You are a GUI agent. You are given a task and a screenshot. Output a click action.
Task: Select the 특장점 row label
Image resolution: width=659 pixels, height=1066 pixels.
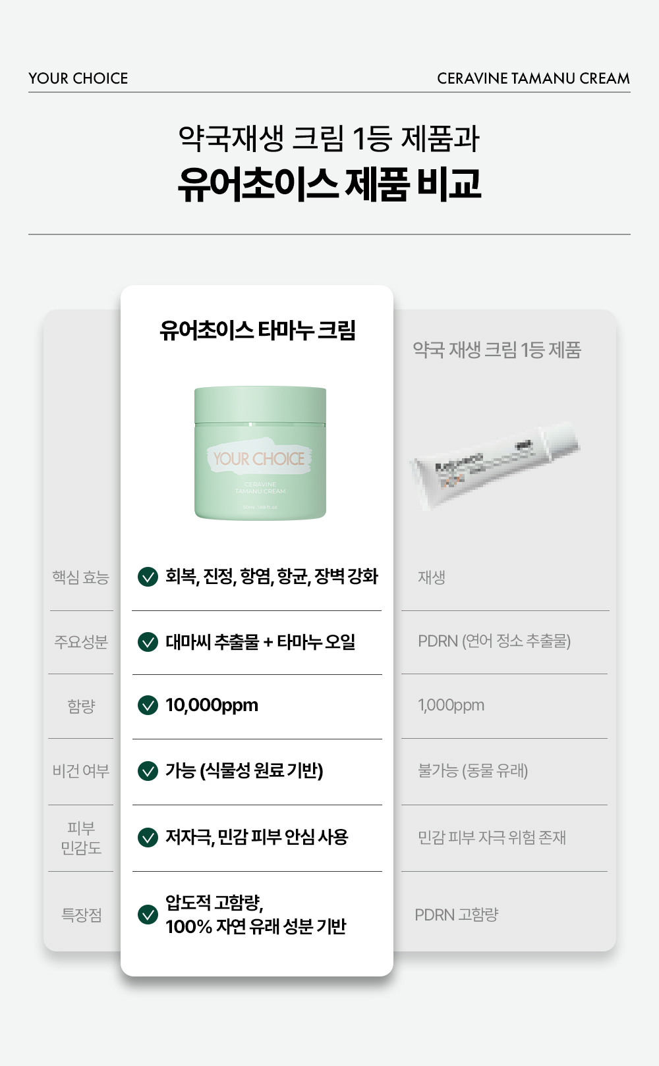point(81,915)
